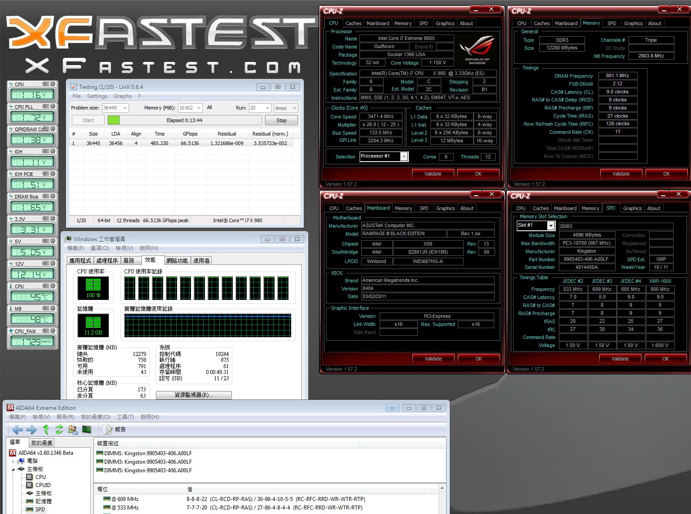This screenshot has height=514, width=691.
Task: Click the greyed Start button in LinX
Action: (x=88, y=120)
